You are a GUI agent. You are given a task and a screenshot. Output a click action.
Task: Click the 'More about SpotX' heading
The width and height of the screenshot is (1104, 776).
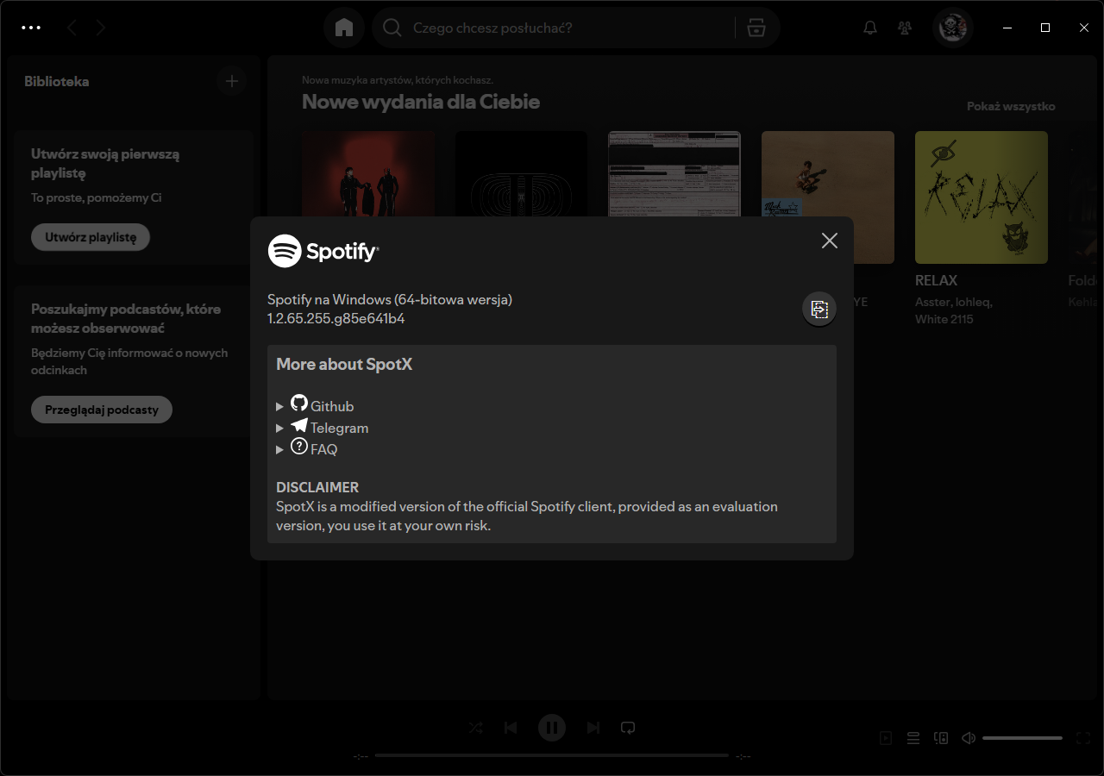pyautogui.click(x=344, y=364)
